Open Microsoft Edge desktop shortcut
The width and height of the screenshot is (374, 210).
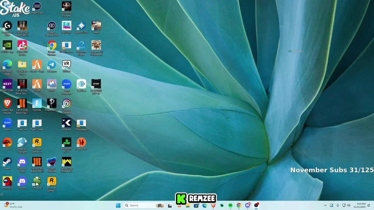tap(7, 68)
